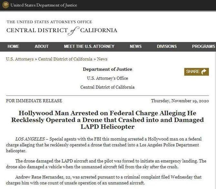This screenshot has height=189, width=216.
Task: Click the bold Department of Justice heading
Action: (107, 69)
